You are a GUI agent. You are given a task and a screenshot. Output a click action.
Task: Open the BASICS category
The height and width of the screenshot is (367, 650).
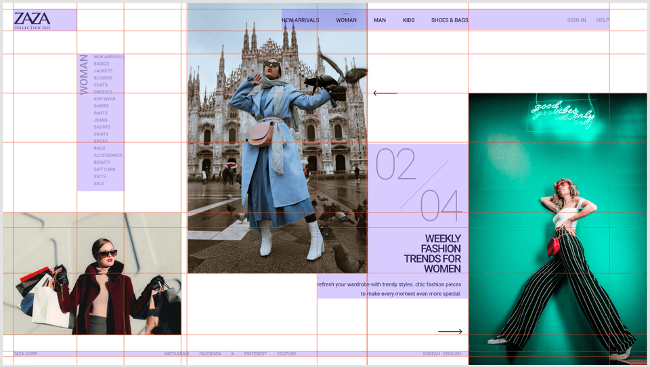(101, 64)
